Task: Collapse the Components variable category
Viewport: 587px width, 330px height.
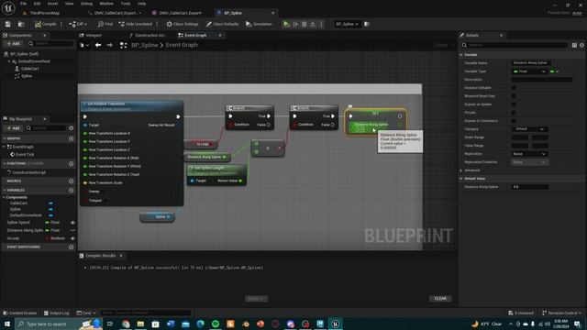Action: 5,197
